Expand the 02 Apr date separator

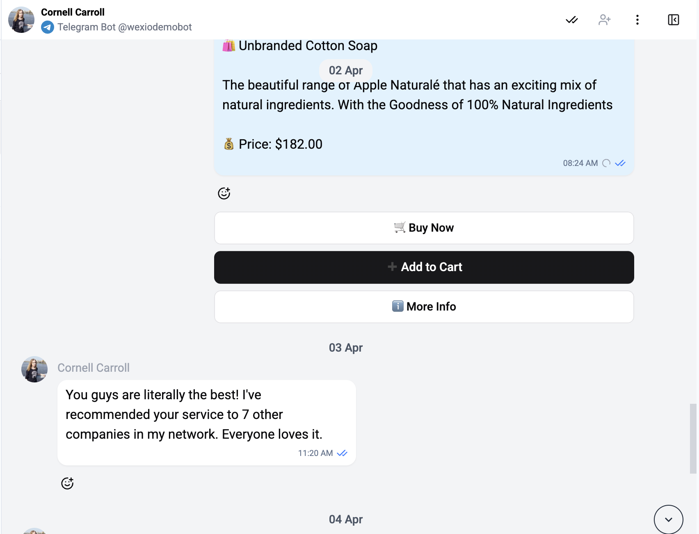pos(345,70)
